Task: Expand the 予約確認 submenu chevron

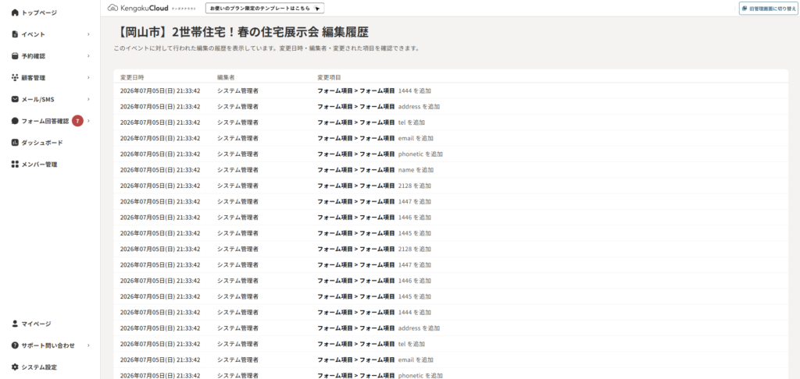Action: [x=88, y=56]
